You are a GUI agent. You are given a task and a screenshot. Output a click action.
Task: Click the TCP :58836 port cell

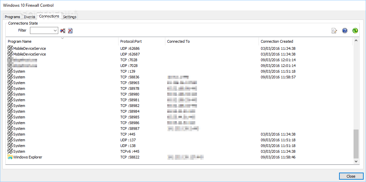point(130,77)
